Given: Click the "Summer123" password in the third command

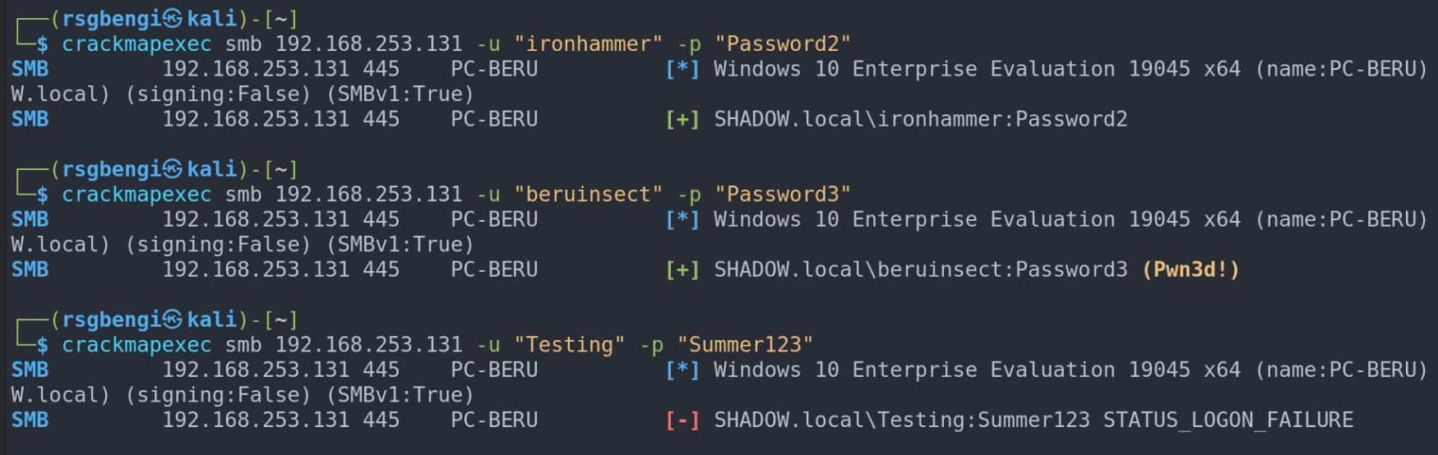Looking at the screenshot, I should click(745, 345).
